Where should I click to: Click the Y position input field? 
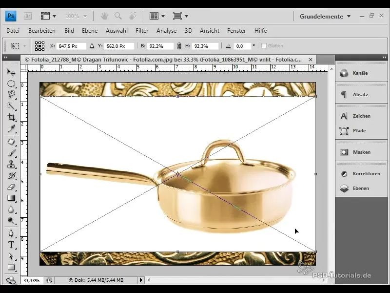tap(119, 46)
